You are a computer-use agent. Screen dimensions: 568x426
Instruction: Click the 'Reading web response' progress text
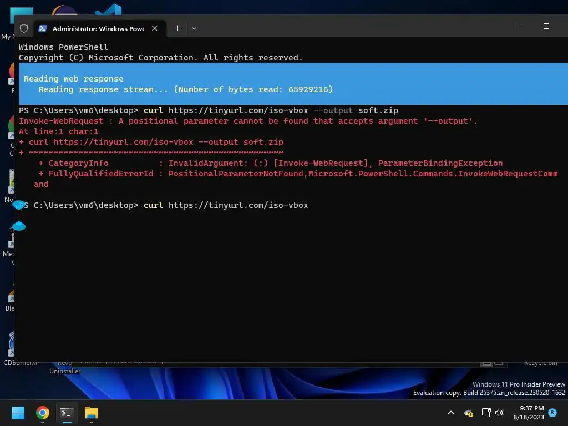pyautogui.click(x=74, y=79)
